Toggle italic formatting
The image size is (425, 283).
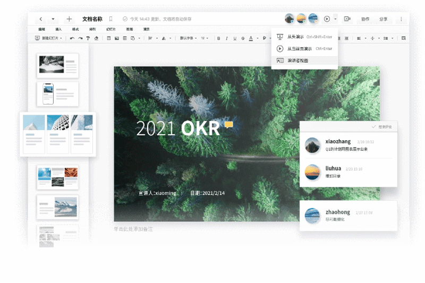pyautogui.click(x=226, y=38)
